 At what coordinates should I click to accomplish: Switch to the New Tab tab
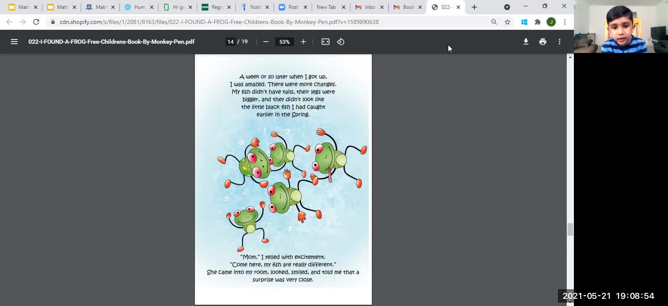(x=331, y=7)
